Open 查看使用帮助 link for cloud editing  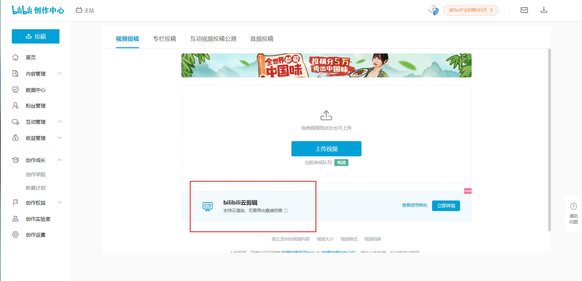414,205
